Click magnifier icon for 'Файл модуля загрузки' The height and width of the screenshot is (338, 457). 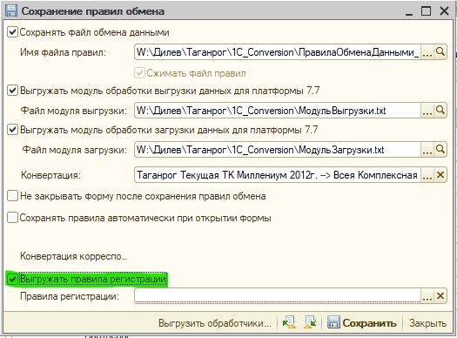click(440, 150)
